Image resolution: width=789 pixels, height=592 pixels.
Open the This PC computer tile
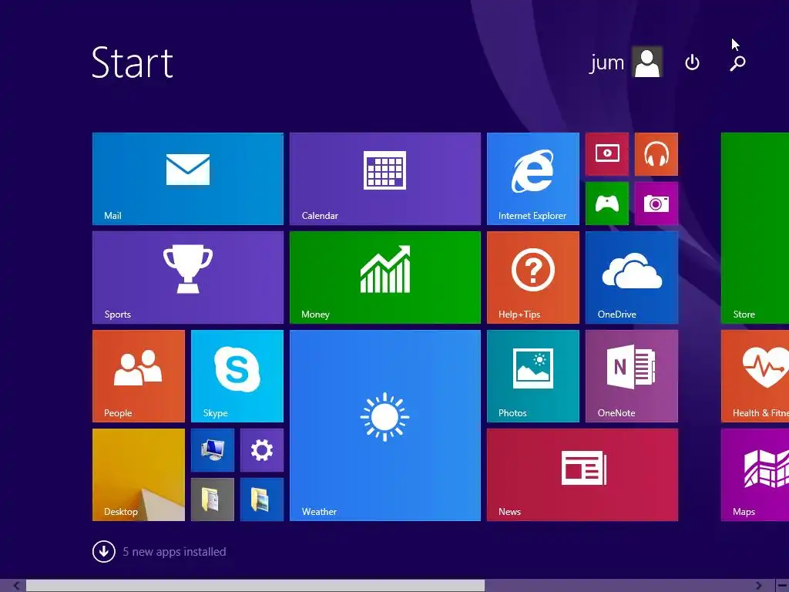213,450
